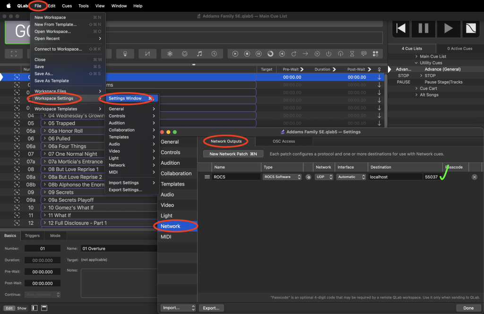Open the UDP network dropdown
The height and width of the screenshot is (314, 484).
point(324,177)
